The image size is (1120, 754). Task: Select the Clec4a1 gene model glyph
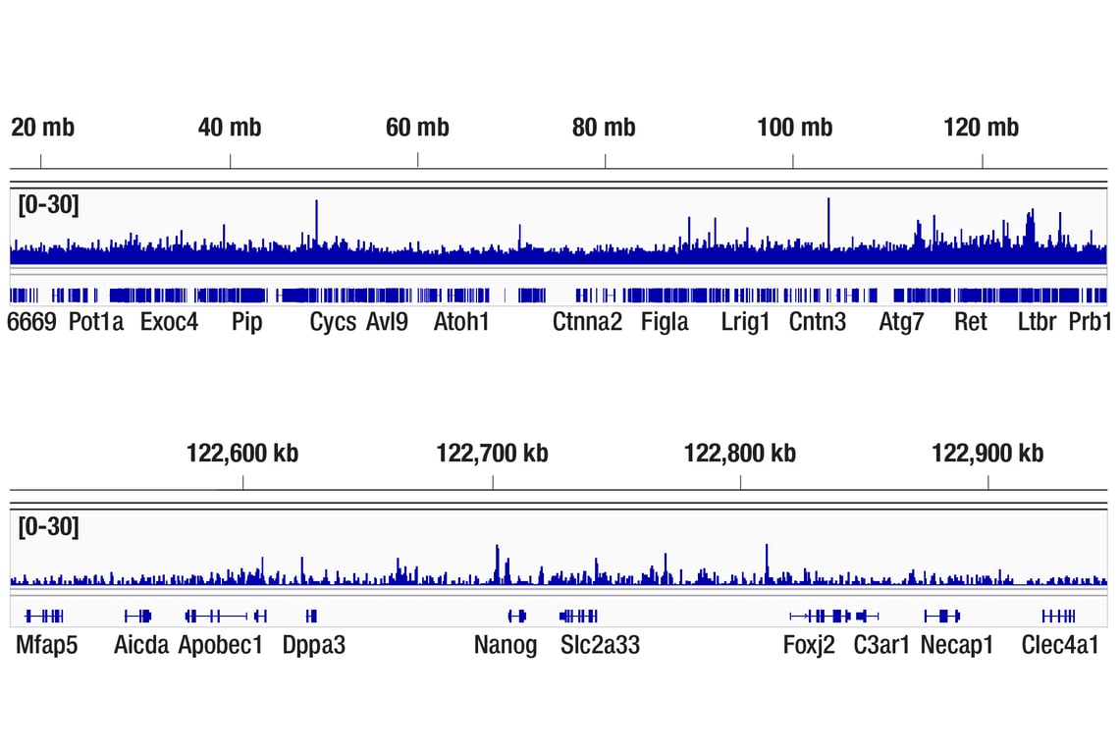pos(1058,616)
